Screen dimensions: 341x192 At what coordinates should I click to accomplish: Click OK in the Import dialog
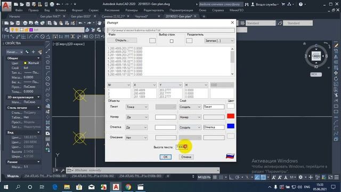tap(166, 157)
